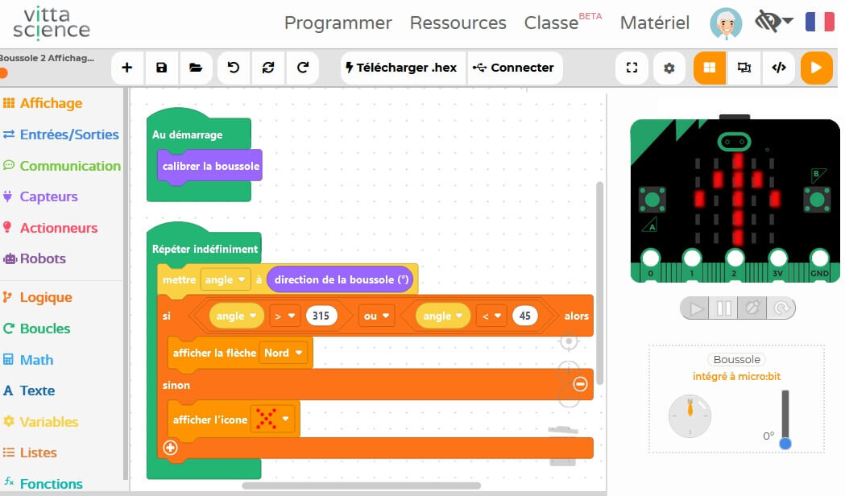
Task: Undo the last action in the toolbar
Action: 234,68
